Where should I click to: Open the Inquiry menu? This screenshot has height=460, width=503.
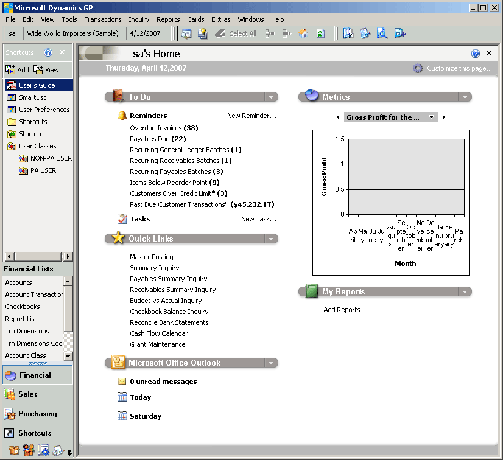click(139, 19)
